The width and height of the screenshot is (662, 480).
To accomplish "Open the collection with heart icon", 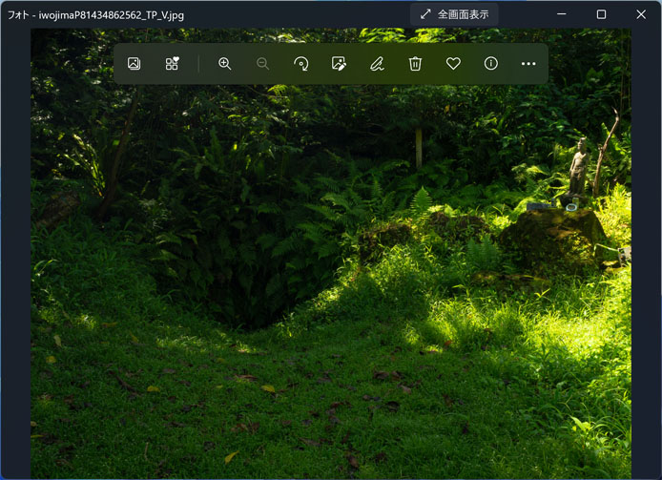I will 172,63.
